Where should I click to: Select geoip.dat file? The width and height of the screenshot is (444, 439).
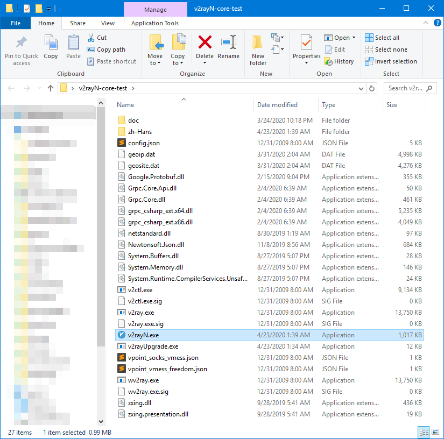(x=269, y=154)
